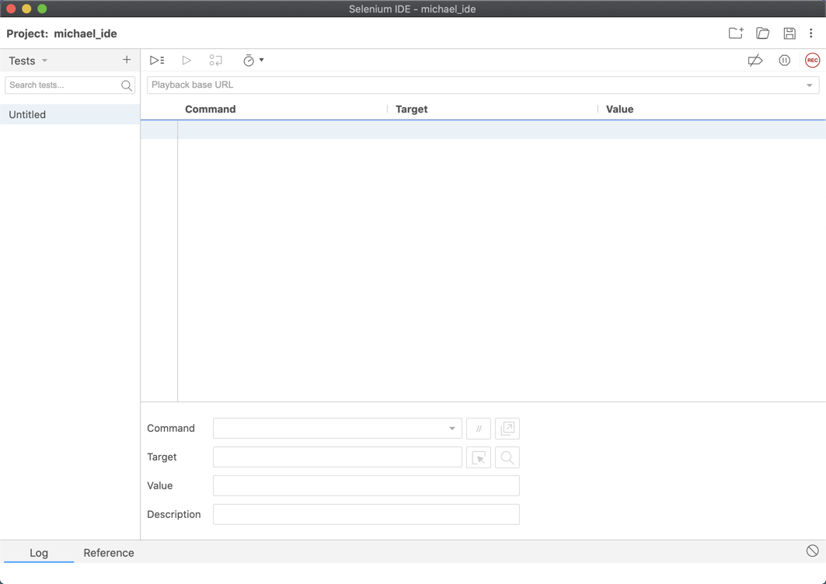Image resolution: width=826 pixels, height=584 pixels.
Task: Focus the Value input field
Action: tap(366, 485)
